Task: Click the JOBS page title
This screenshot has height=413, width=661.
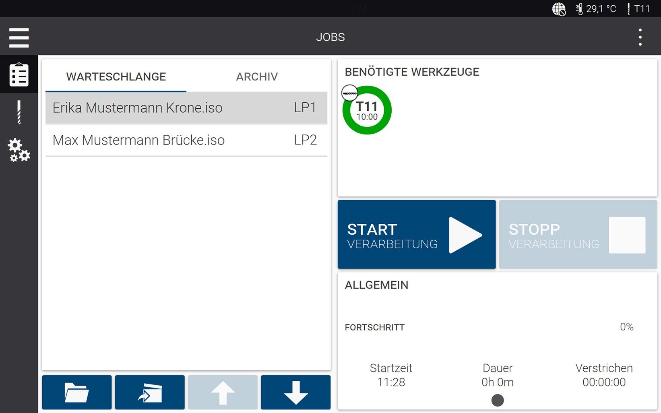Action: pyautogui.click(x=330, y=37)
